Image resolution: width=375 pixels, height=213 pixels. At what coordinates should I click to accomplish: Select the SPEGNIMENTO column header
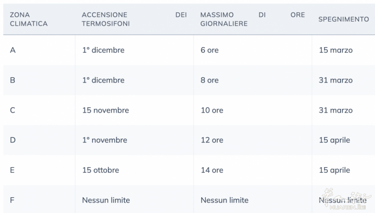[x=344, y=19]
